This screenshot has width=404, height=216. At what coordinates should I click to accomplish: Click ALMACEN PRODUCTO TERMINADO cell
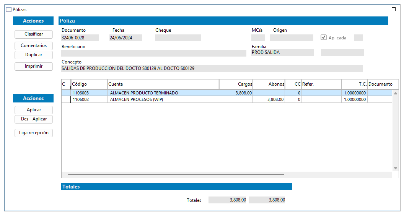coord(163,93)
